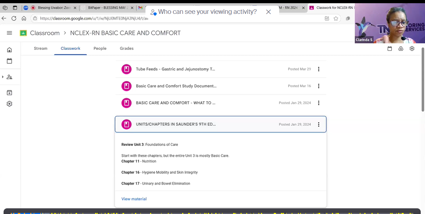Switch to the People tab

(100, 48)
